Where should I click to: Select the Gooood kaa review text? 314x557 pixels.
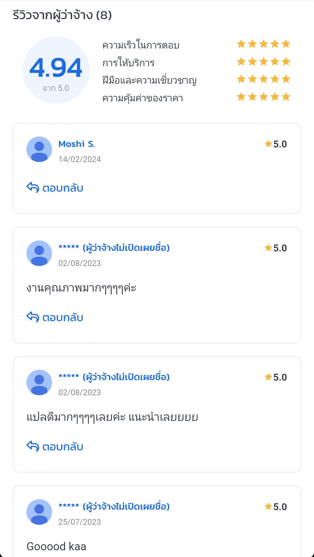[56, 547]
